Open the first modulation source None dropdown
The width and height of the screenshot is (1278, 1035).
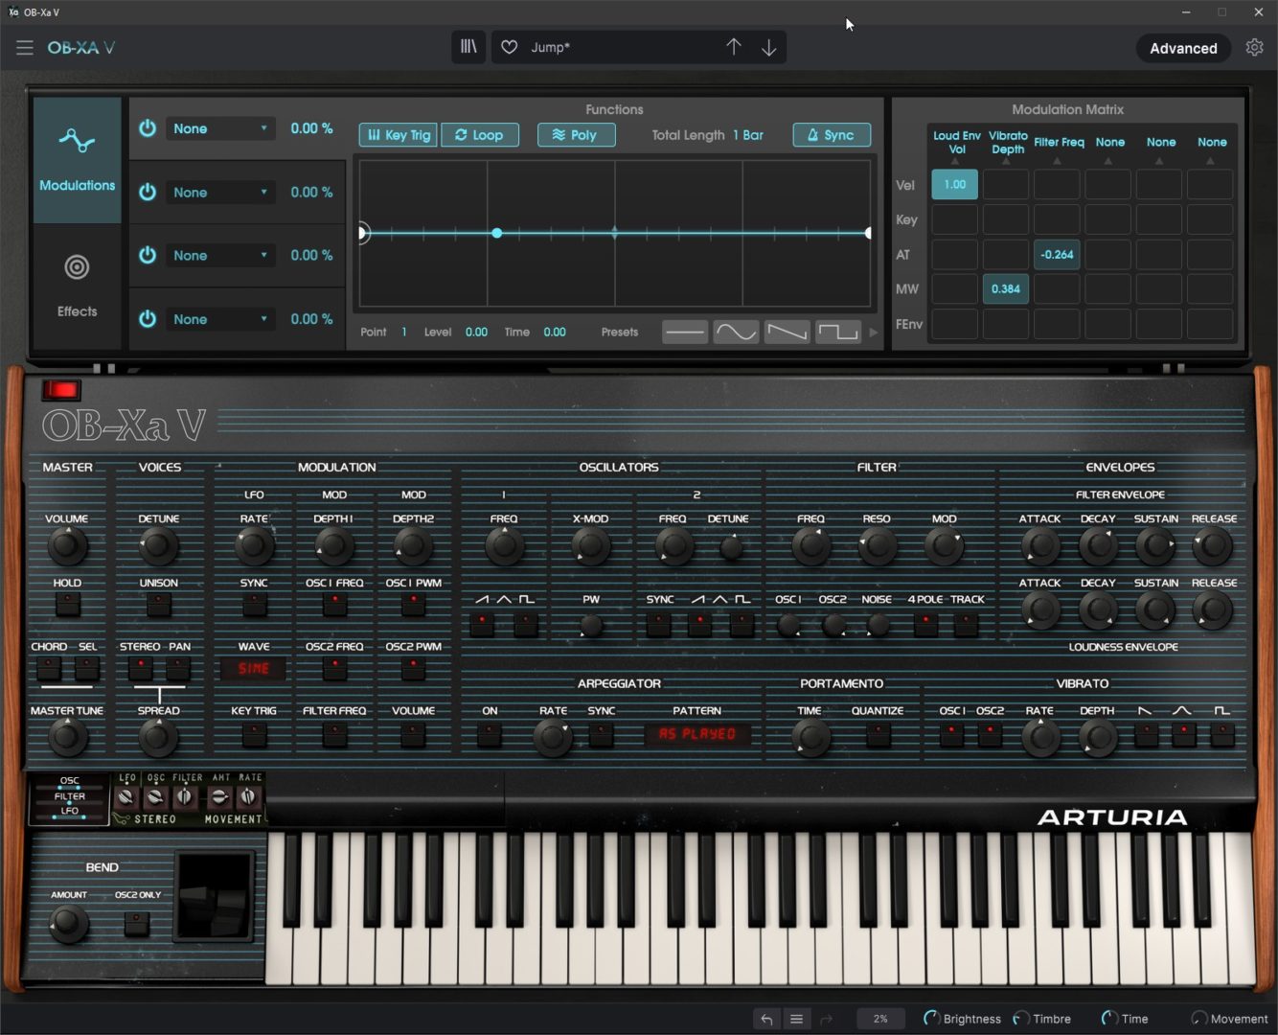click(219, 127)
